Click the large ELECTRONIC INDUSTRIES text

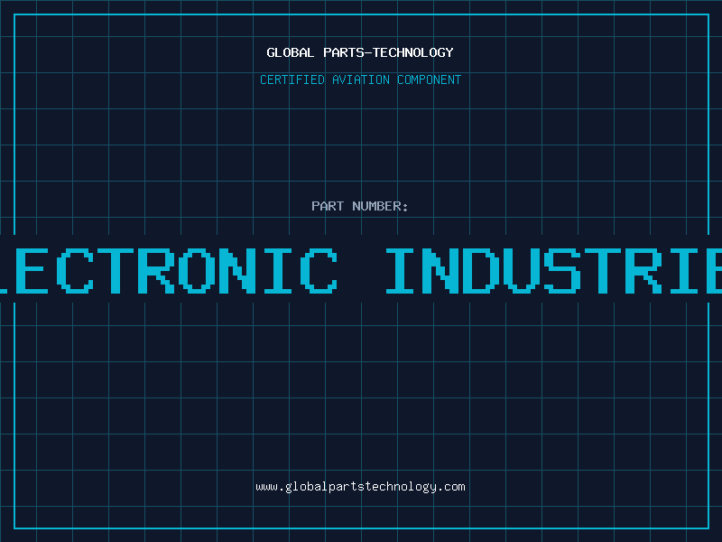pyautogui.click(x=361, y=271)
